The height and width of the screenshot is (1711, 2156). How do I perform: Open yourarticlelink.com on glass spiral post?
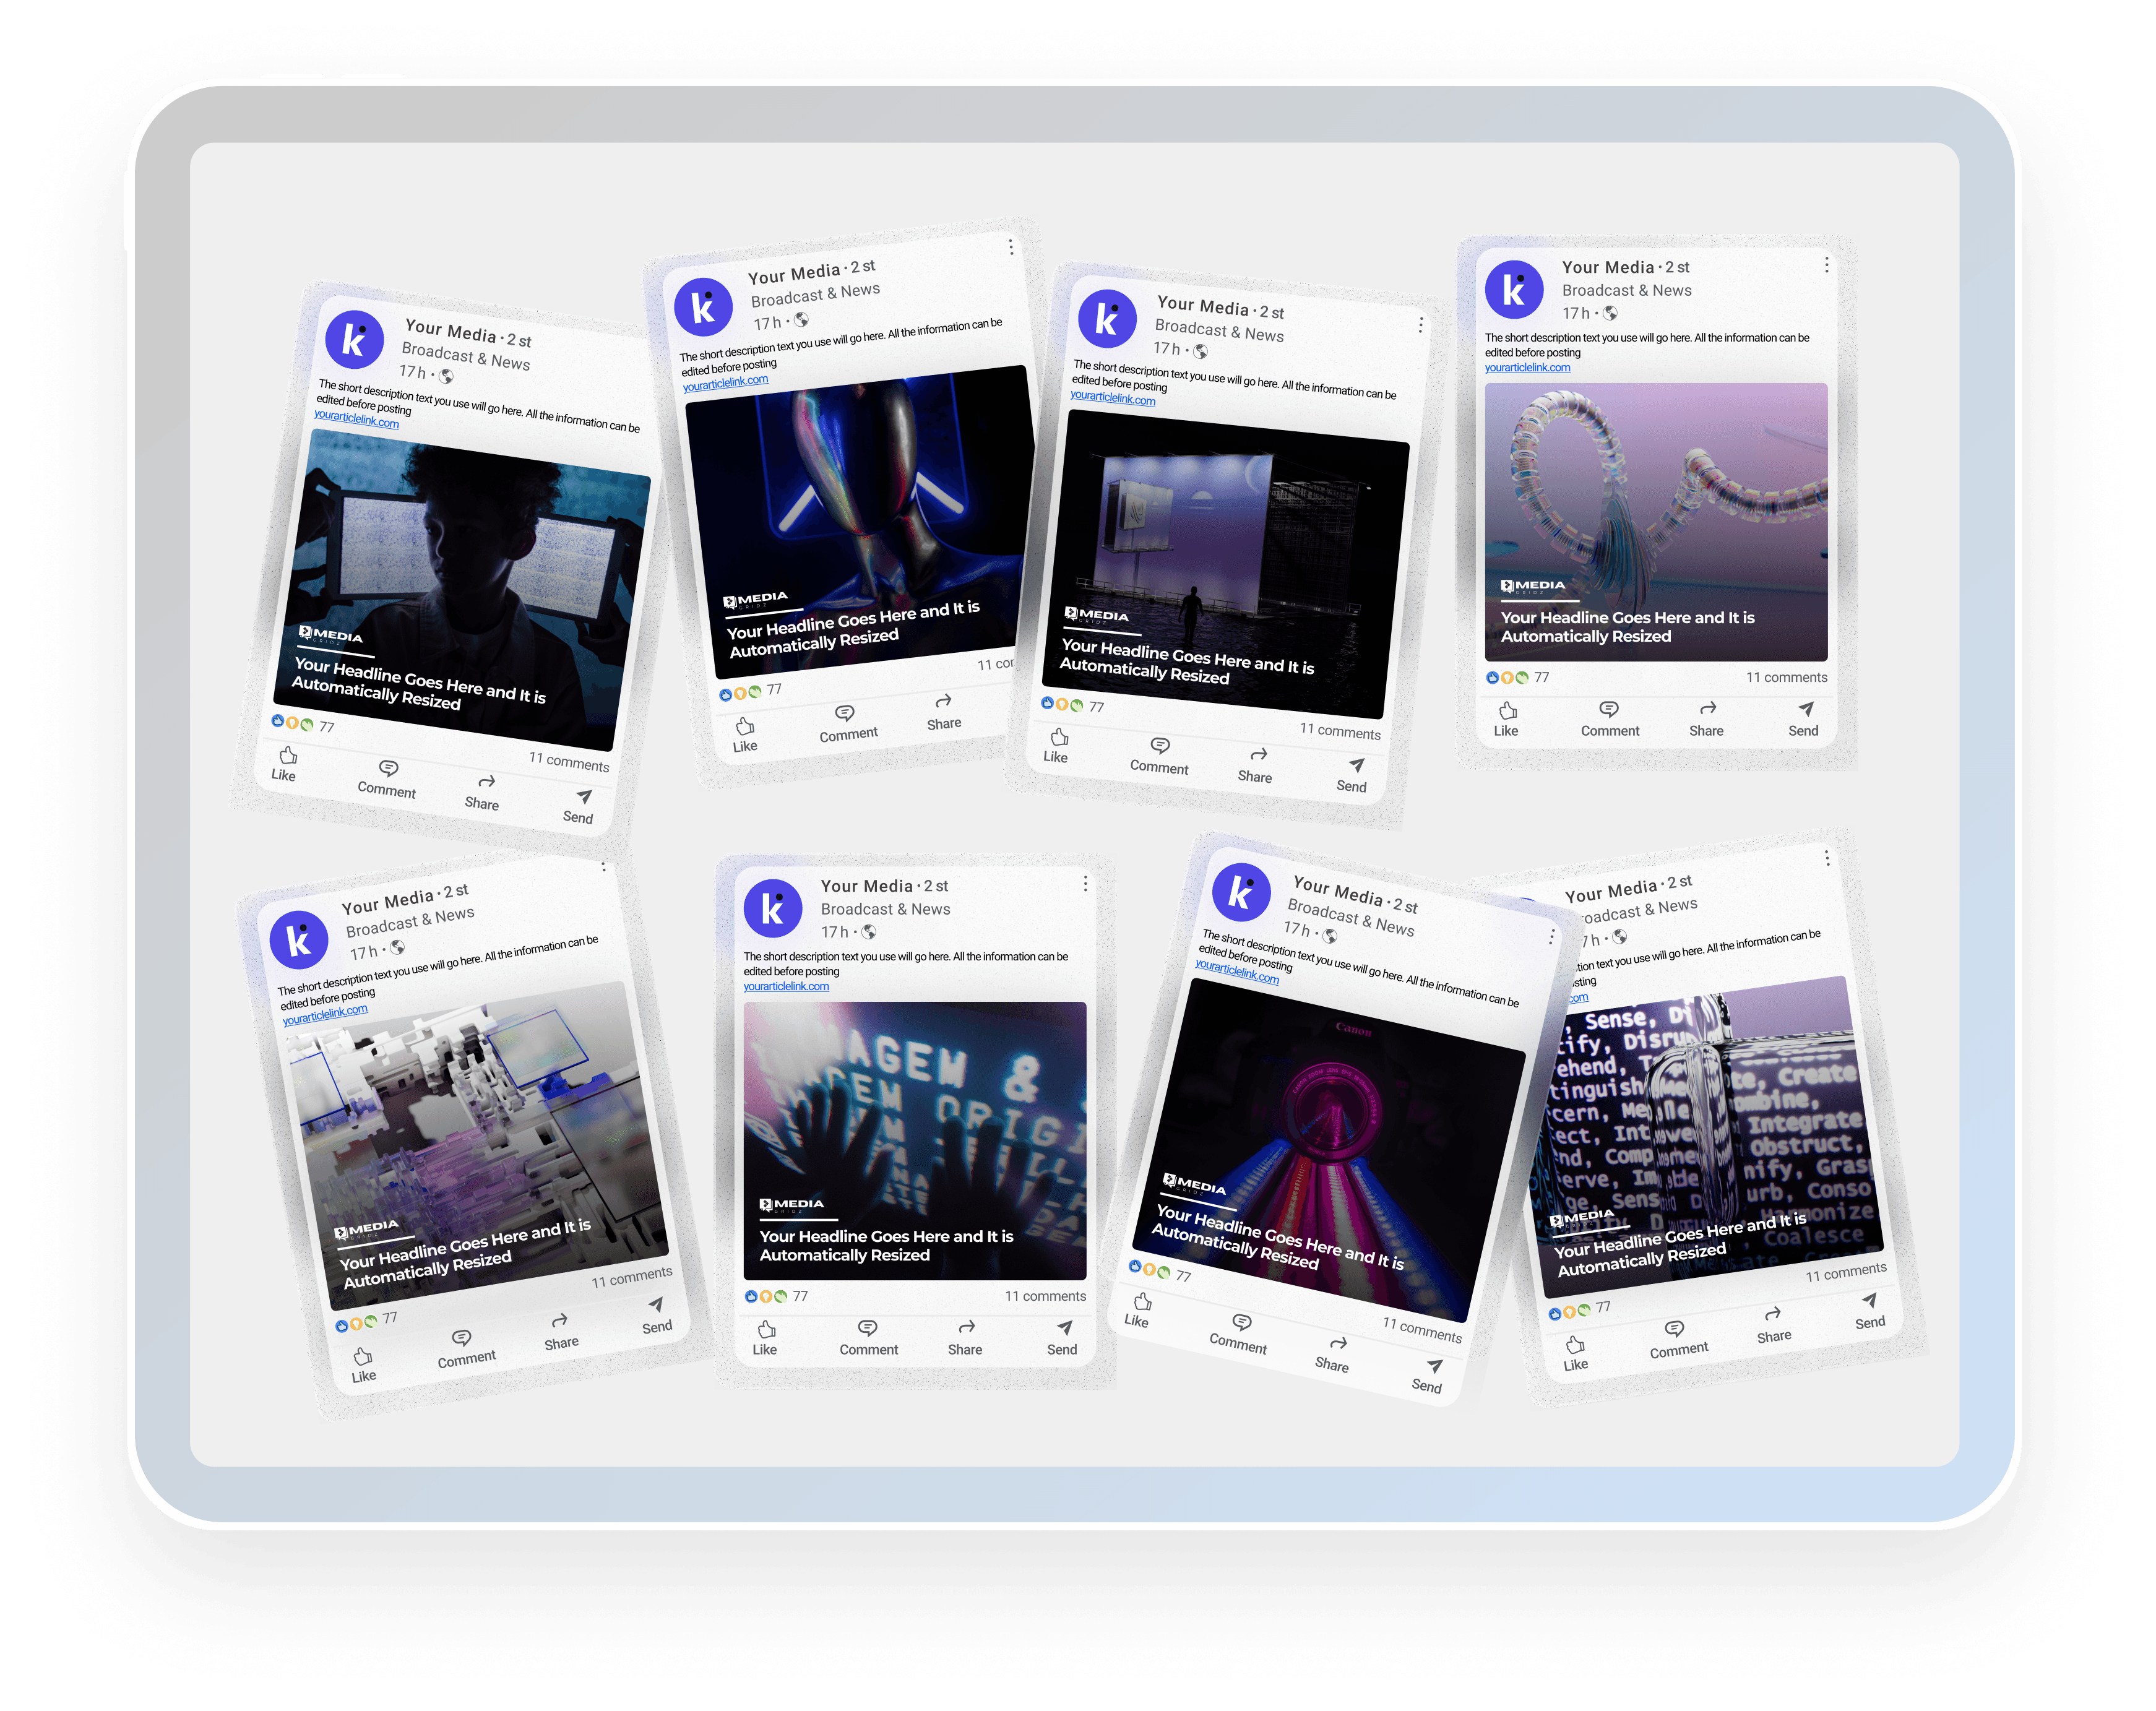point(1527,368)
